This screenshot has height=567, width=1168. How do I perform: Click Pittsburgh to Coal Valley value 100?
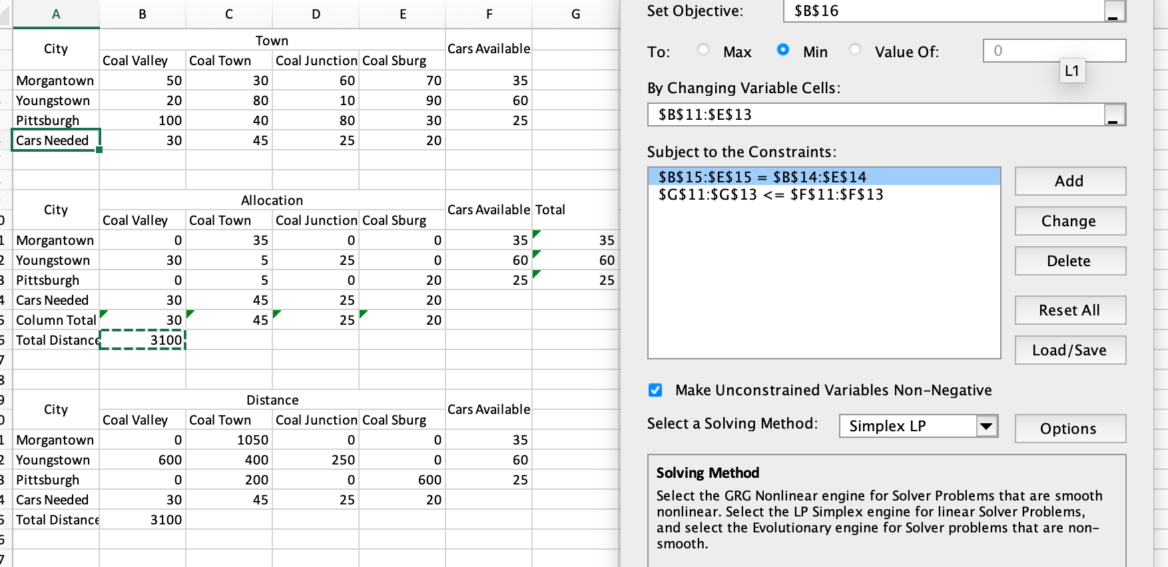(143, 120)
